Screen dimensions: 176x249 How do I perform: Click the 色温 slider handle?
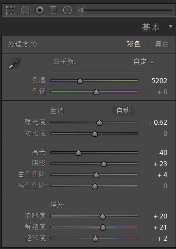coord(80,81)
